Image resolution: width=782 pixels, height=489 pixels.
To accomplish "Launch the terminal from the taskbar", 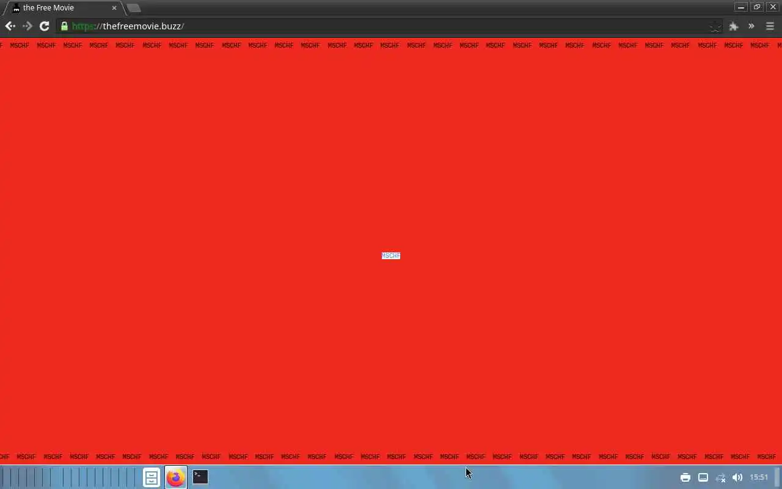I will pyautogui.click(x=200, y=476).
